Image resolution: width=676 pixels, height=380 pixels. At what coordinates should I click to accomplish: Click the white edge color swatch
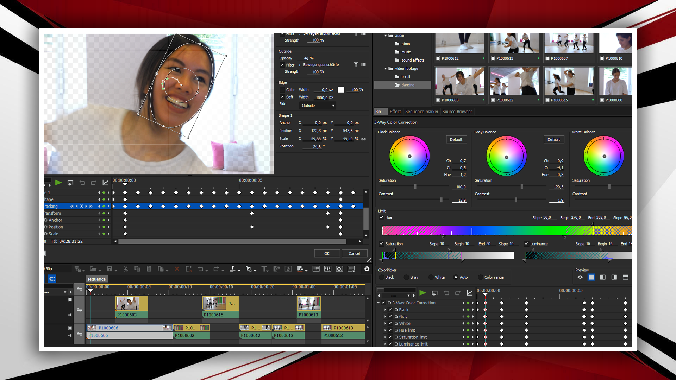(341, 90)
